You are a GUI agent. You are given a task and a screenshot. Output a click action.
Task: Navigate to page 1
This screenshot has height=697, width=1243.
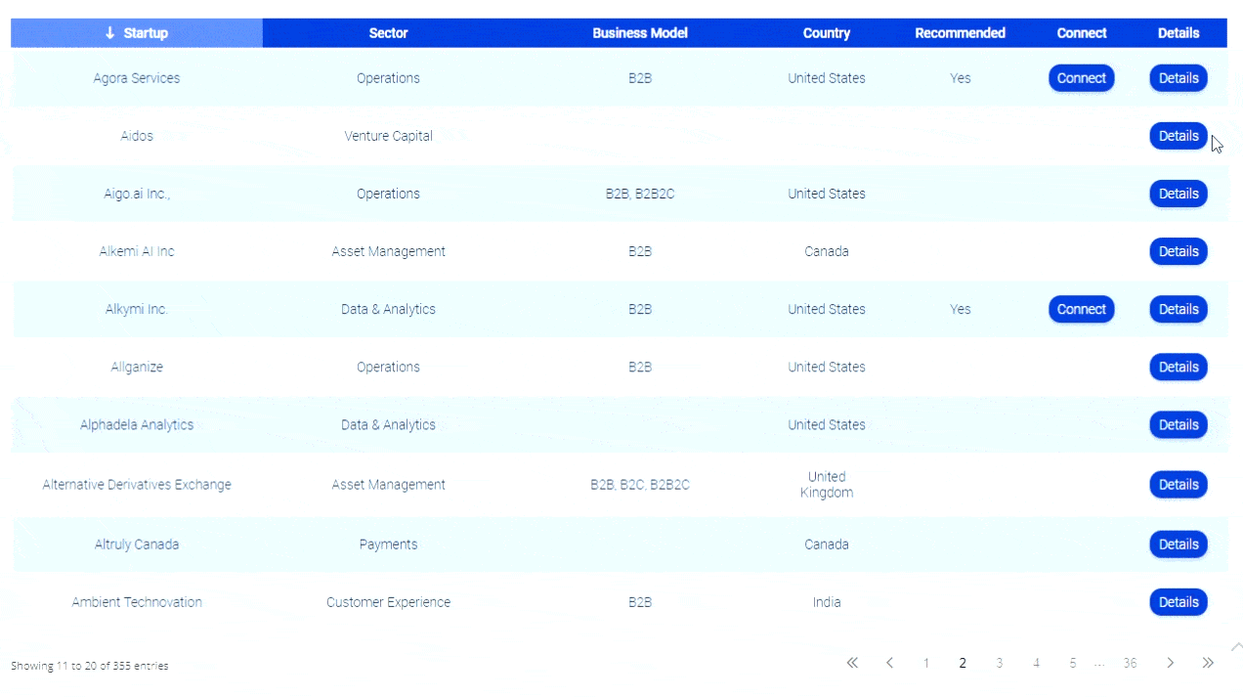point(925,663)
